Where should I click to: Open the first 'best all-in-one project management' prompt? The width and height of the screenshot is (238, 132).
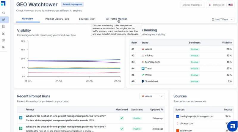65,116
